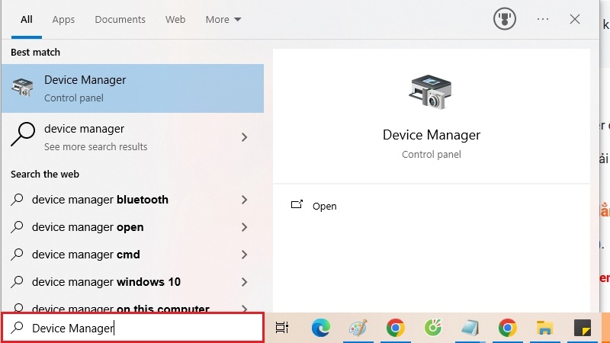Click the magnifier icon in search box
Image resolution: width=610 pixels, height=343 pixels.
pos(17,328)
